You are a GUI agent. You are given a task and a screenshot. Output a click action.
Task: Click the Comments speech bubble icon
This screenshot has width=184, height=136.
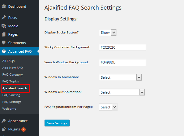4,43
